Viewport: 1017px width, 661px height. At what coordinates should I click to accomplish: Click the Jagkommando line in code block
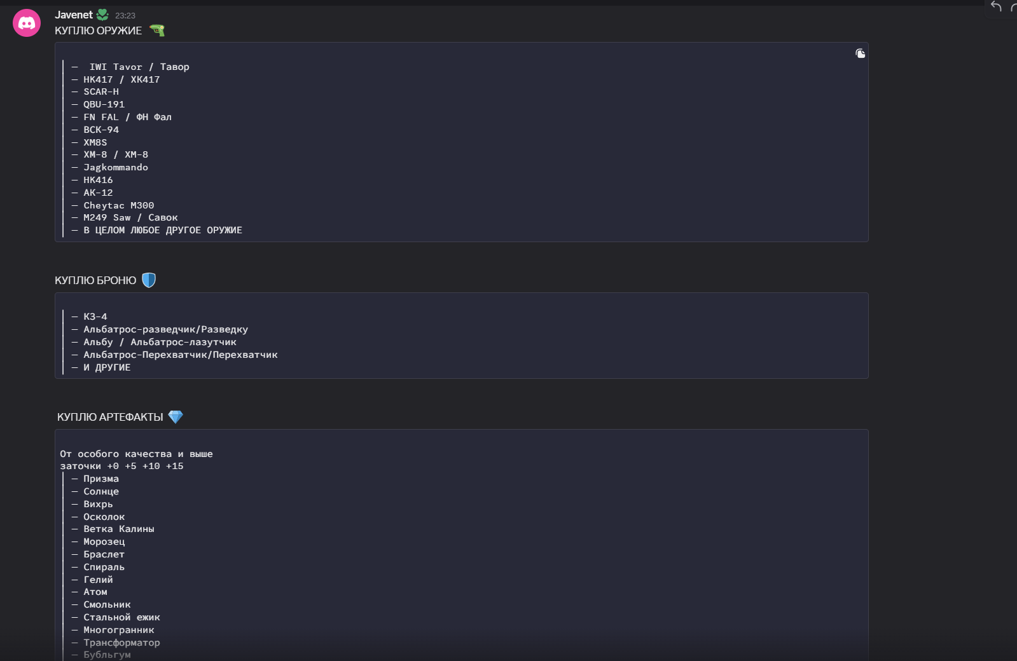click(116, 167)
